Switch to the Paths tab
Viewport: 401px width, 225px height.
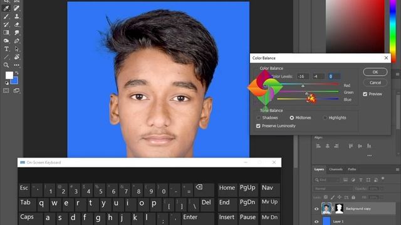coord(352,169)
